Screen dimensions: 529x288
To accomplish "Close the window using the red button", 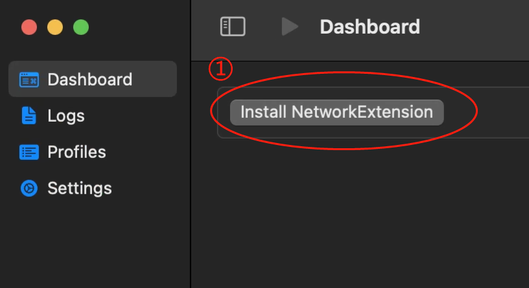I will (x=29, y=27).
